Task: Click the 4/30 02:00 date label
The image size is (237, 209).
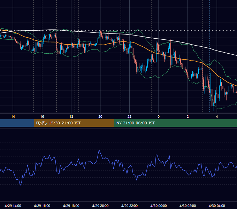Action: (x=188, y=206)
